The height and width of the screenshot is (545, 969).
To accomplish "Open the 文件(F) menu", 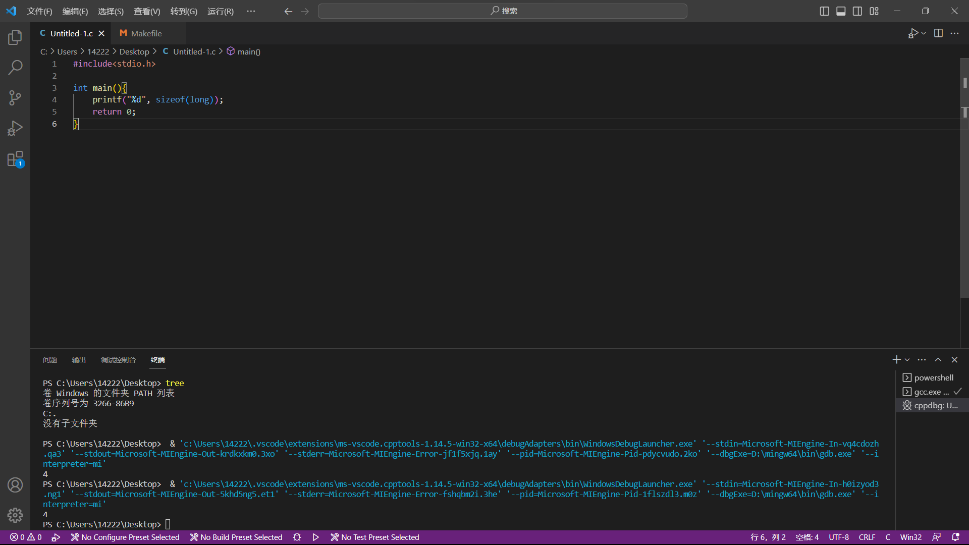I will pyautogui.click(x=39, y=11).
